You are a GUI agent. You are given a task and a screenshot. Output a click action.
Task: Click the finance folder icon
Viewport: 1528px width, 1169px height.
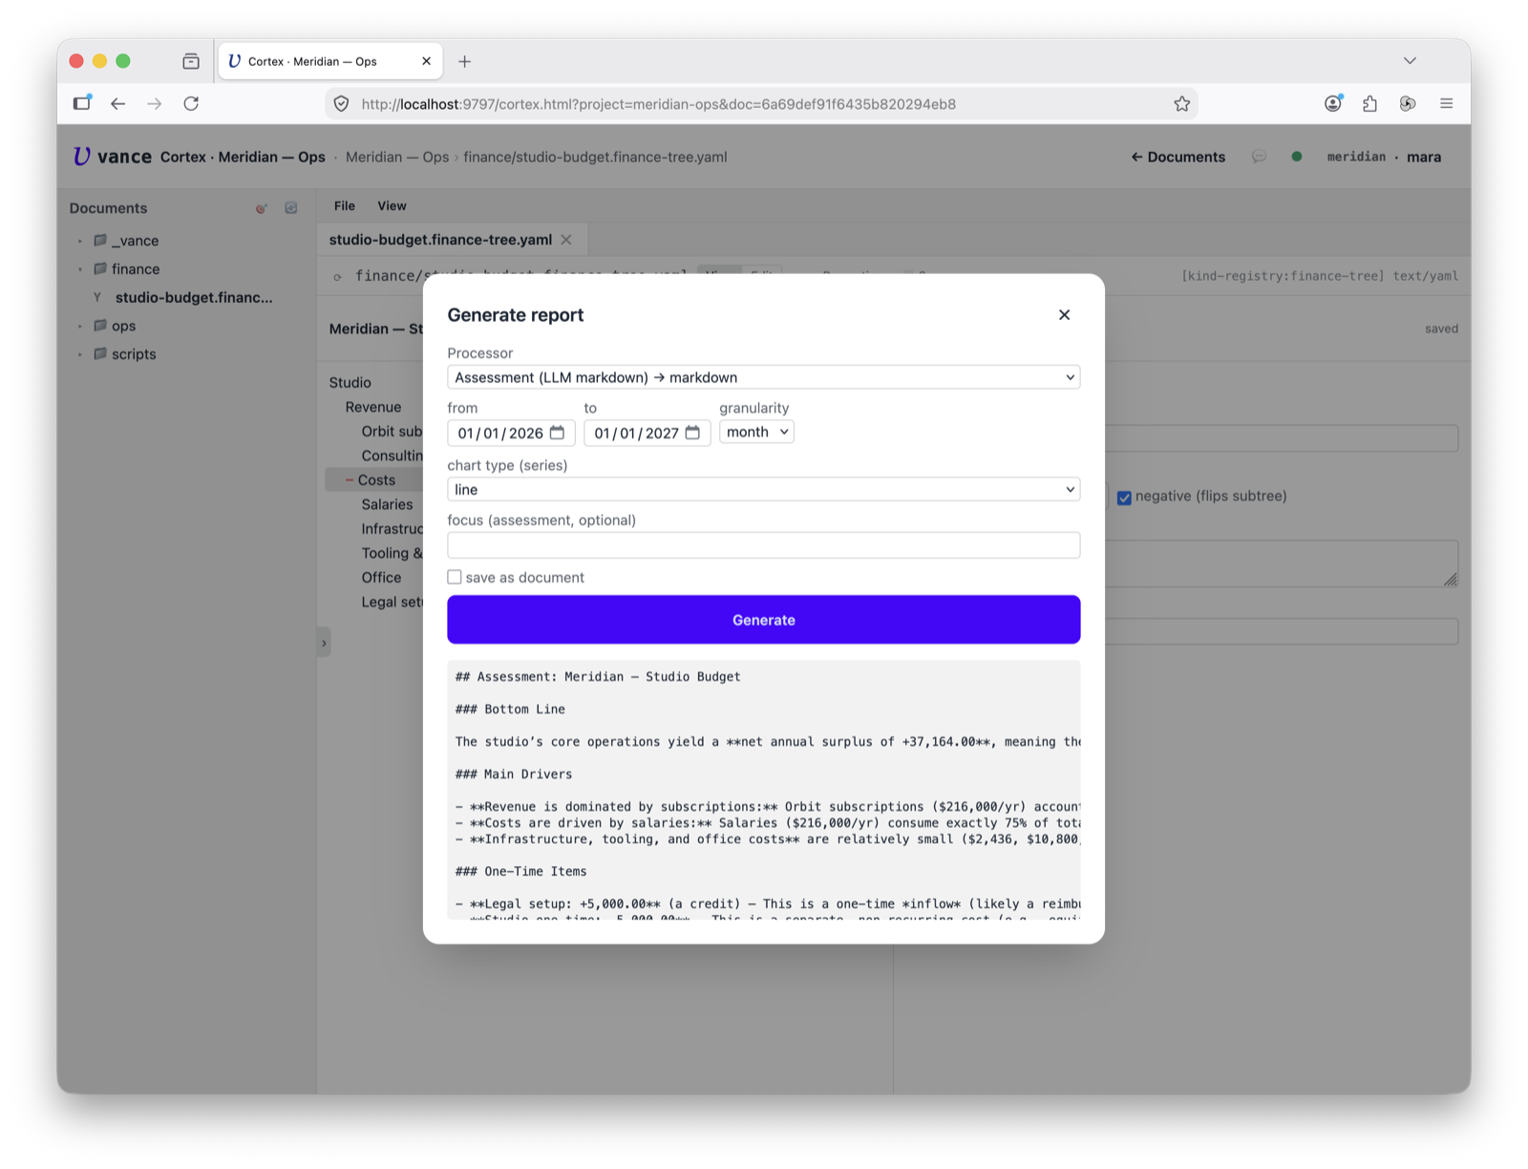tap(99, 268)
